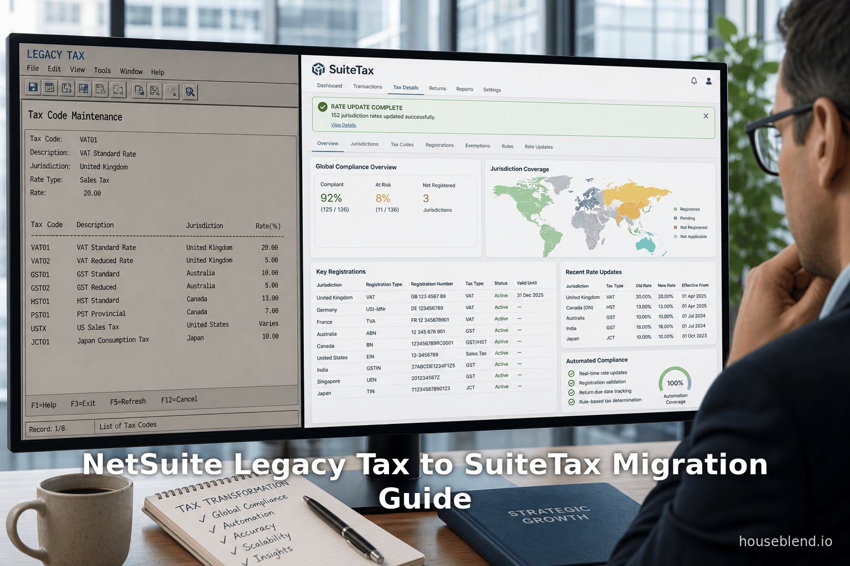Open the File menu in Legacy Tax
Image resolution: width=850 pixels, height=566 pixels.
tap(33, 68)
